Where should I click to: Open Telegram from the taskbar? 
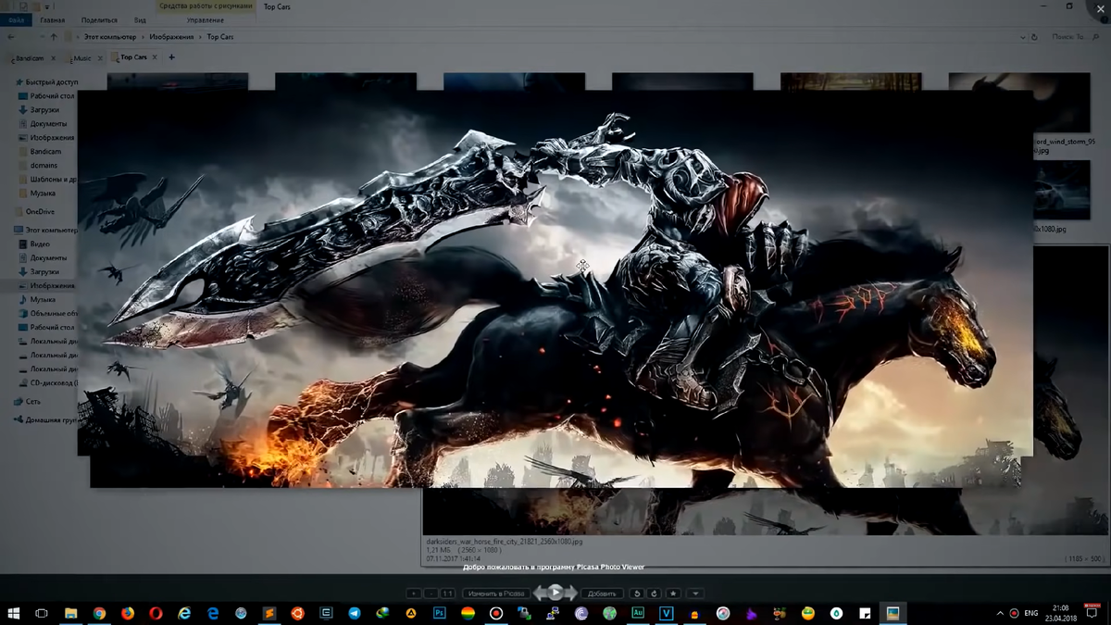click(x=355, y=613)
